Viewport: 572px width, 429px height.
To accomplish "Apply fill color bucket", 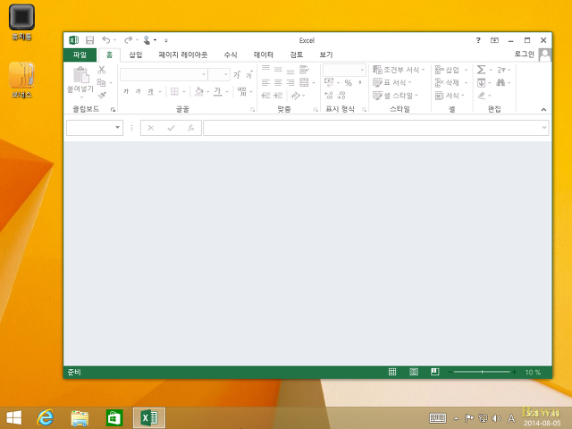I will click(x=199, y=91).
